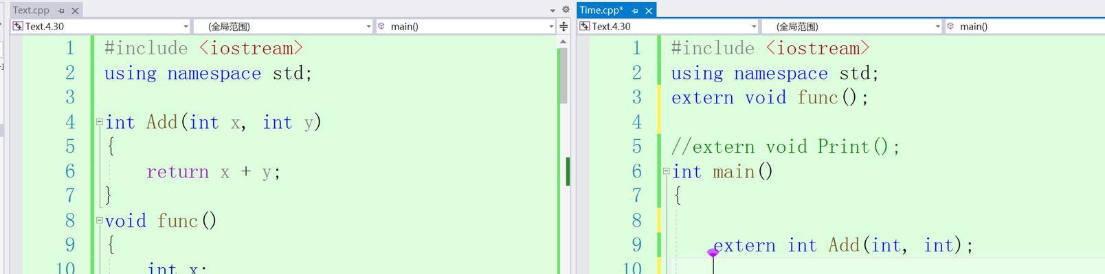Click 'return x + y;' line
1105x274 pixels.
coord(213,171)
